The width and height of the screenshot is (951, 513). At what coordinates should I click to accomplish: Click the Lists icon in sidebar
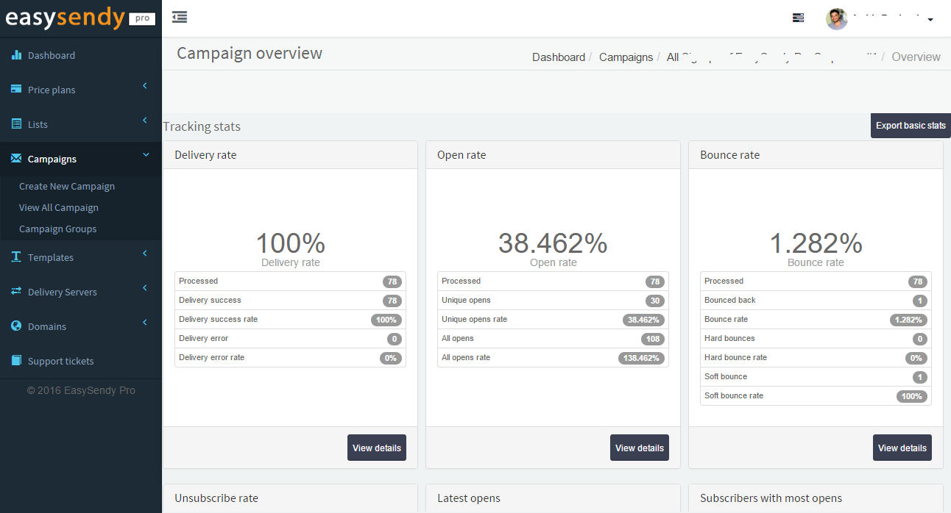(x=16, y=124)
